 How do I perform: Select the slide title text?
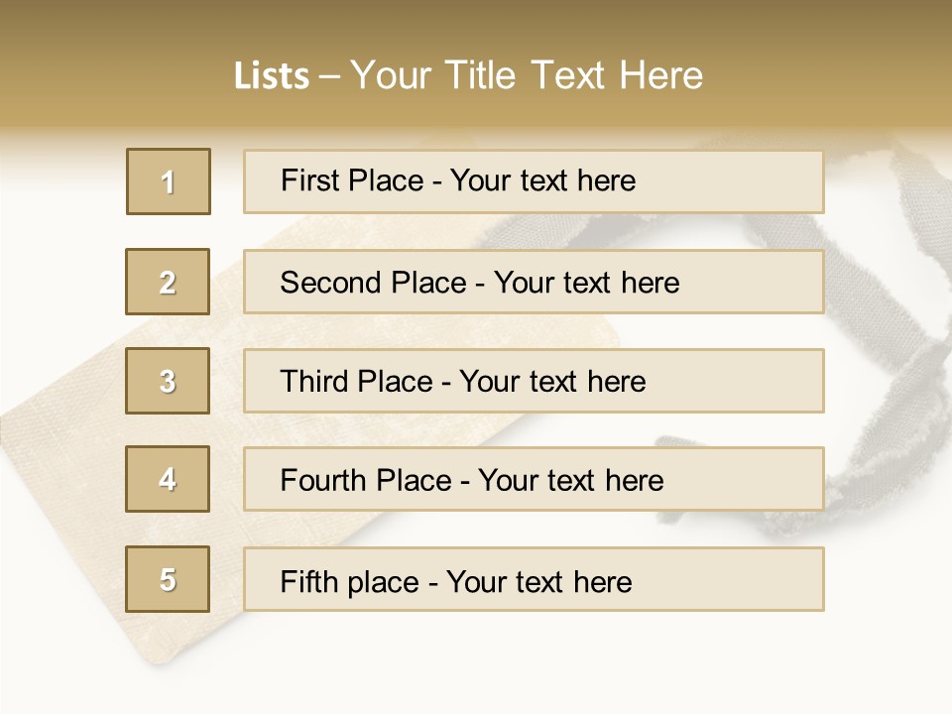(x=468, y=75)
